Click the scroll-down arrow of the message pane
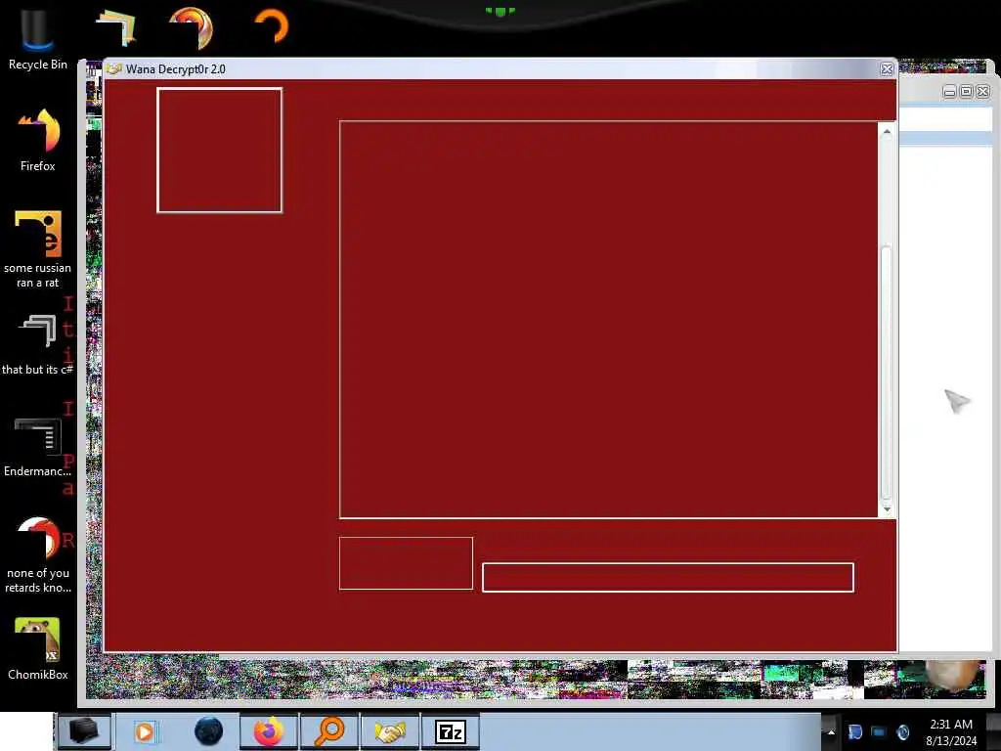The image size is (1001, 751). 887,508
